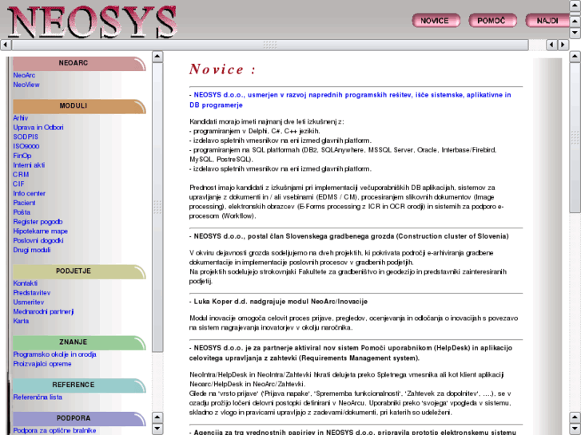Image resolution: width=581 pixels, height=435 pixels.
Task: Open the ISO9000 link
Action: tap(26, 146)
